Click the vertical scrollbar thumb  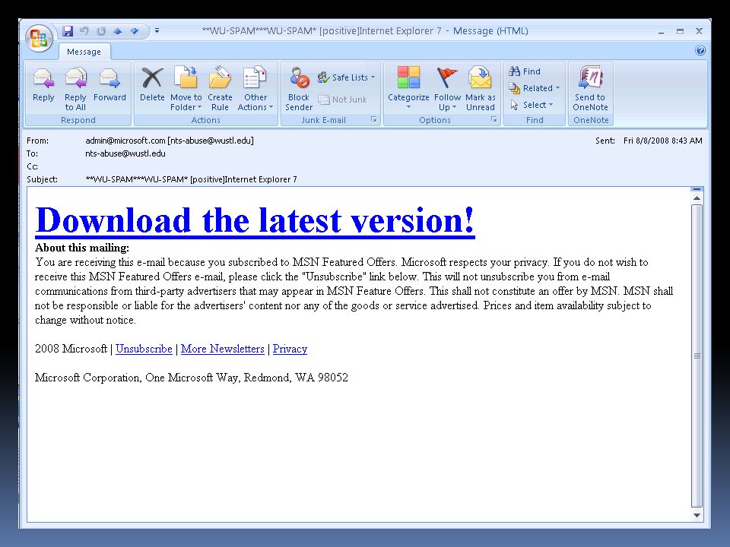697,356
